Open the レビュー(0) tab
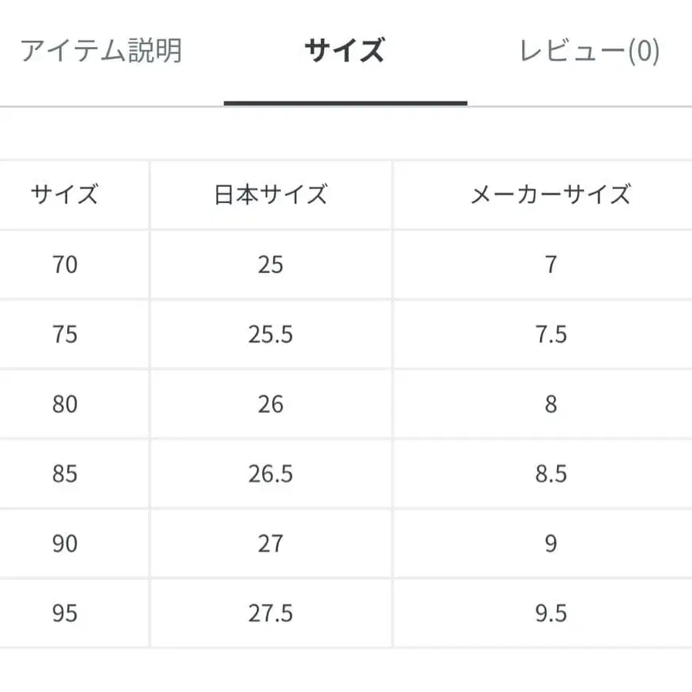Screen dimensions: 692x692 point(589,49)
